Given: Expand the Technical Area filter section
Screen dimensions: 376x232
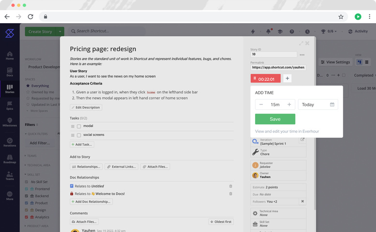Looking at the screenshot, I should coord(37,165).
